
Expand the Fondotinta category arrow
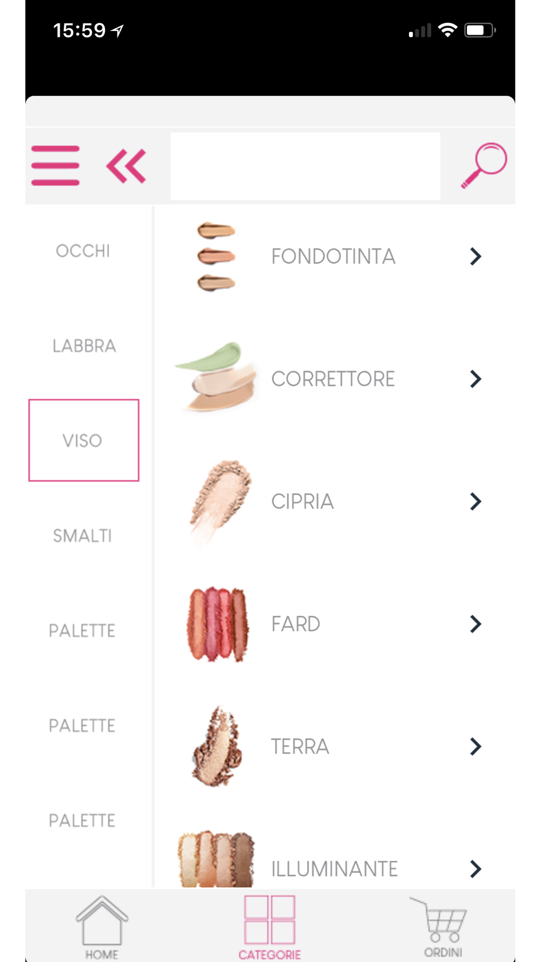pyautogui.click(x=476, y=256)
